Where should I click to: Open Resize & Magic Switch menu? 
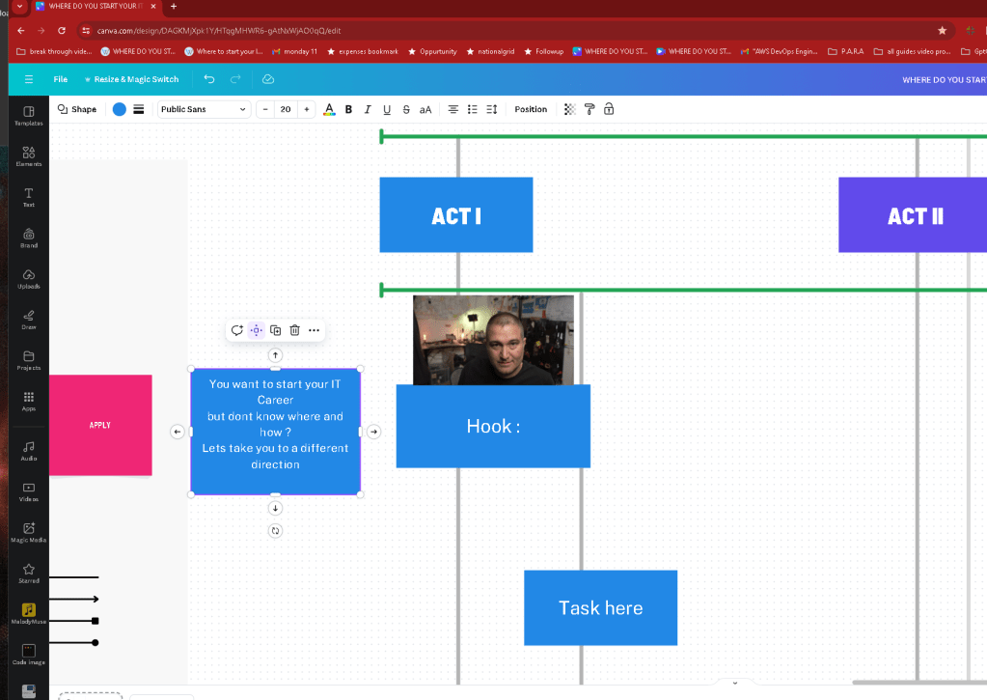(131, 79)
